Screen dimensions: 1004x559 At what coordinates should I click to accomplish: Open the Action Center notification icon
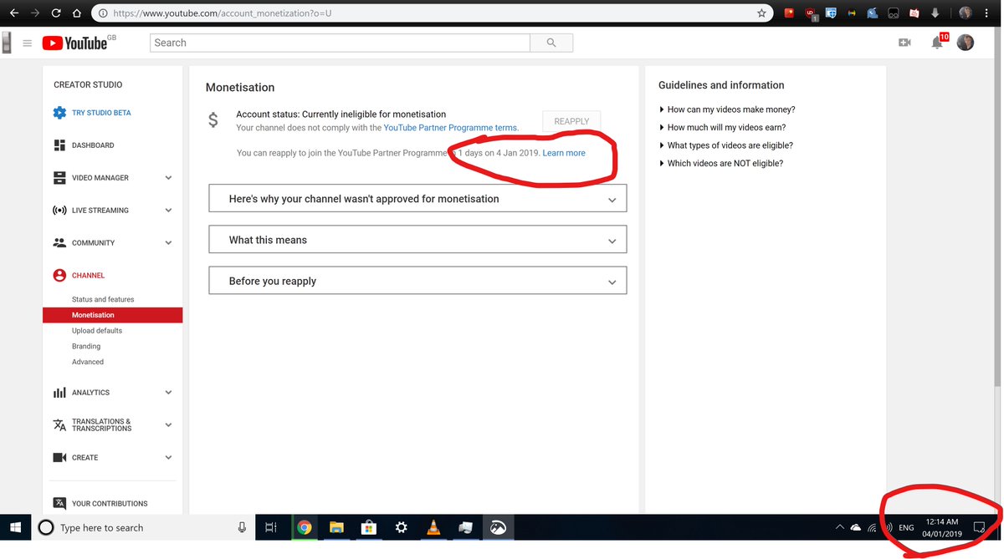pos(980,528)
